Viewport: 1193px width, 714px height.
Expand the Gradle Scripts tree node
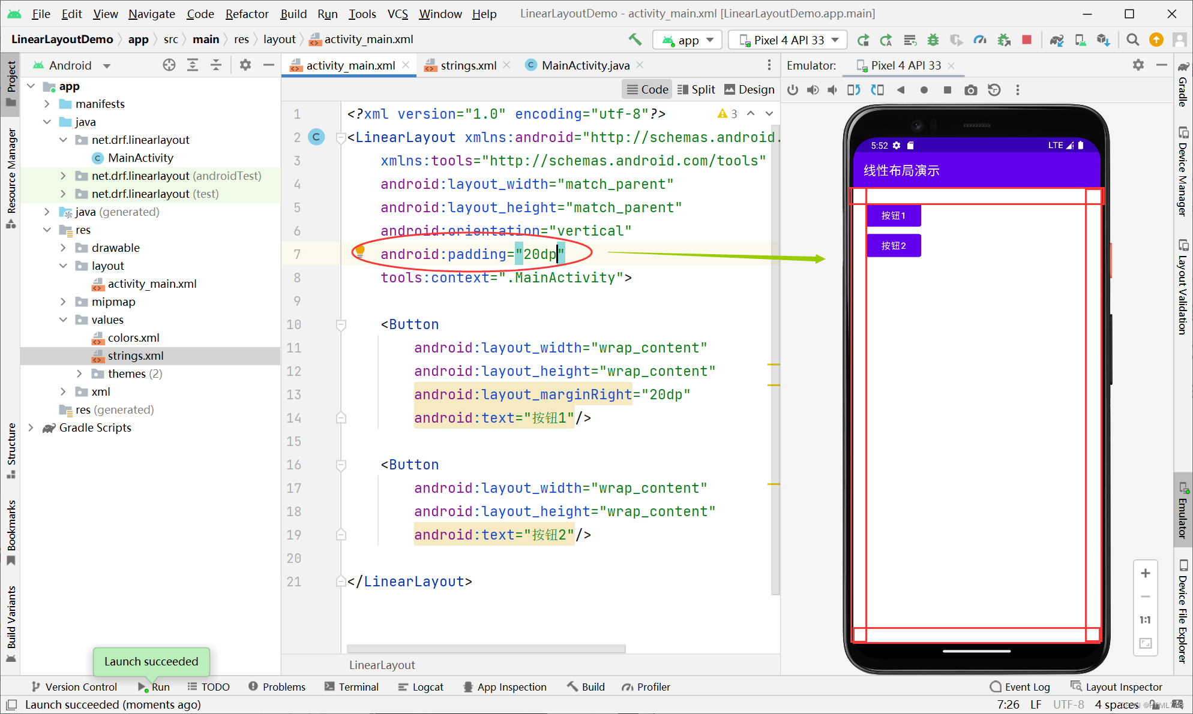(x=31, y=427)
